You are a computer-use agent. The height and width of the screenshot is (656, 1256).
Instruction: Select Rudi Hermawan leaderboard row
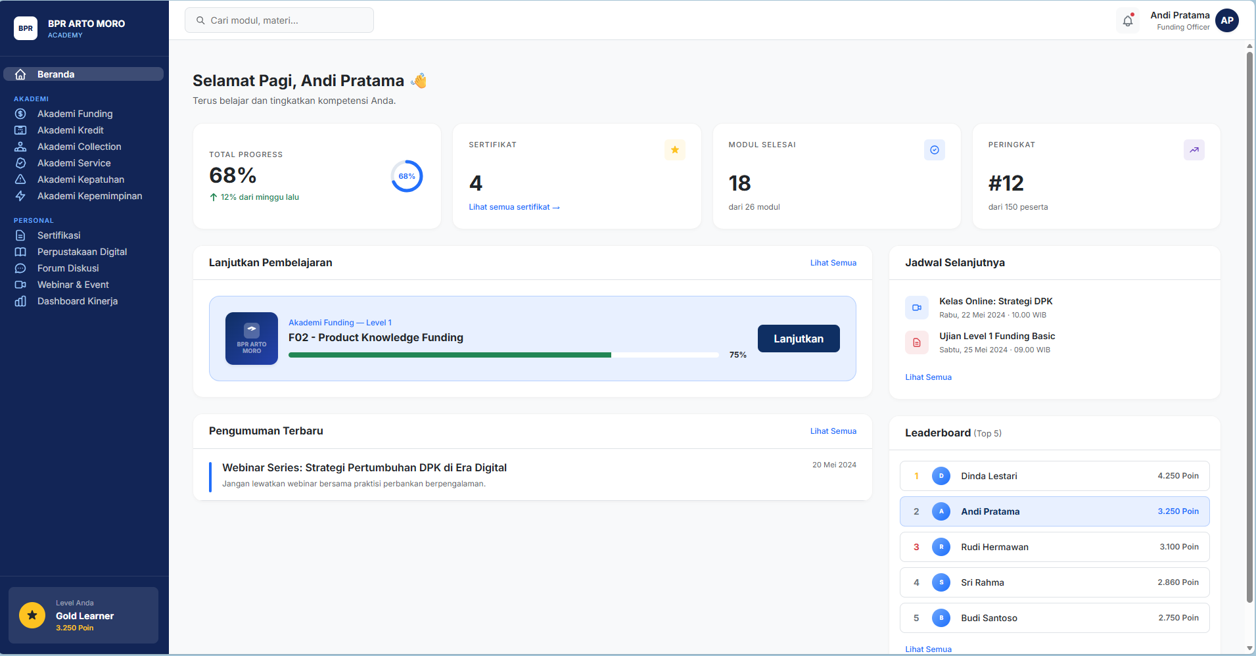click(1054, 547)
